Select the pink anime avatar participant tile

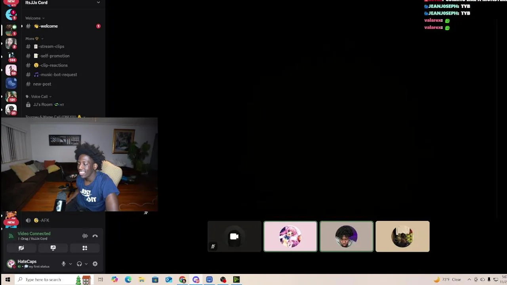coord(290,236)
